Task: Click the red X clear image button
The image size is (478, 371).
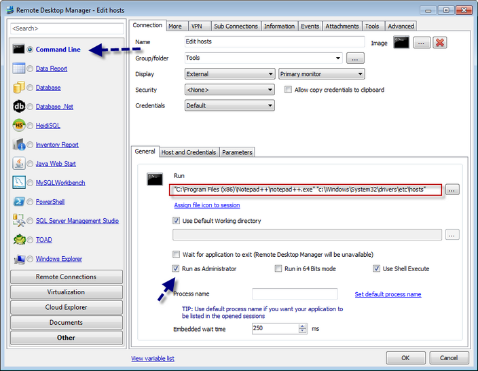Action: pyautogui.click(x=440, y=43)
